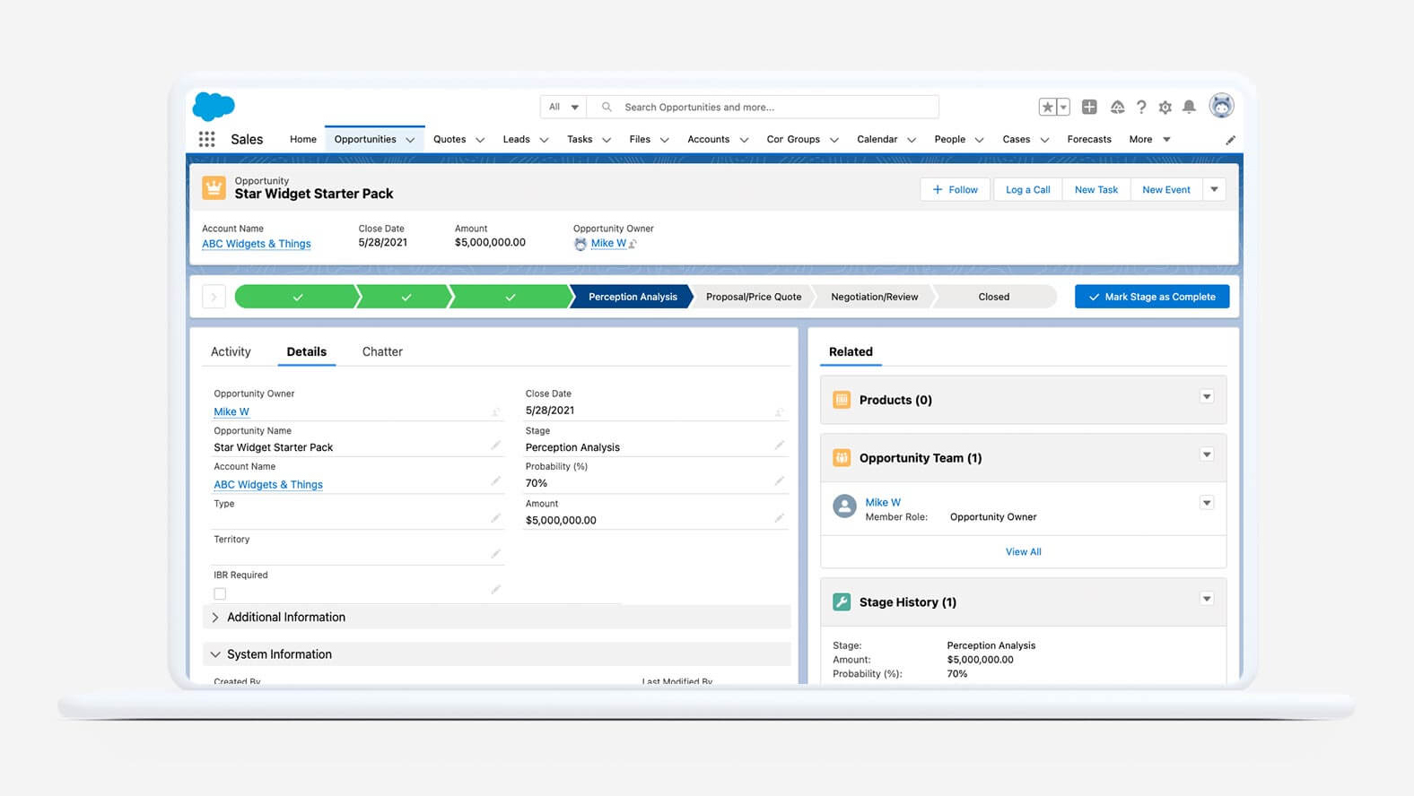Viewport: 1414px width, 796px height.
Task: Edit IBR Required pencil icon
Action: 495,590
